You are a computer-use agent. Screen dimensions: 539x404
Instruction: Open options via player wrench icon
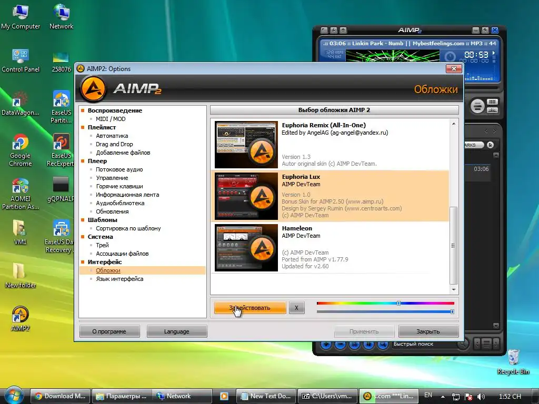pyautogui.click(x=334, y=30)
